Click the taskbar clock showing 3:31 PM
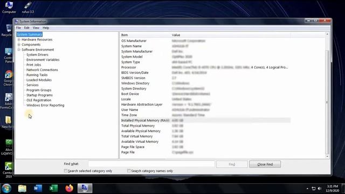345x194 pixels. click(x=332, y=189)
